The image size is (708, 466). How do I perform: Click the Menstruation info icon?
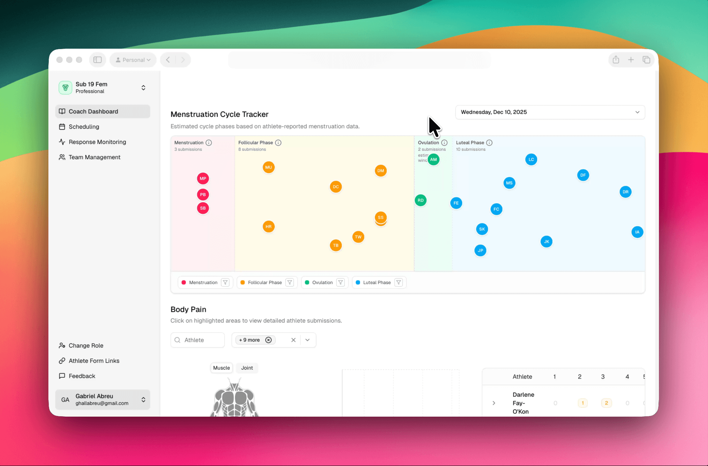pos(209,143)
